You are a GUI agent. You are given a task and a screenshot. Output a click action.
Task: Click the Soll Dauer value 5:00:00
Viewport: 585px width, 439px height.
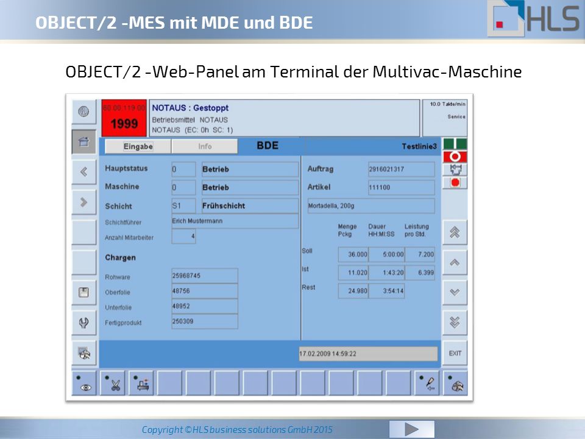pyautogui.click(x=386, y=254)
